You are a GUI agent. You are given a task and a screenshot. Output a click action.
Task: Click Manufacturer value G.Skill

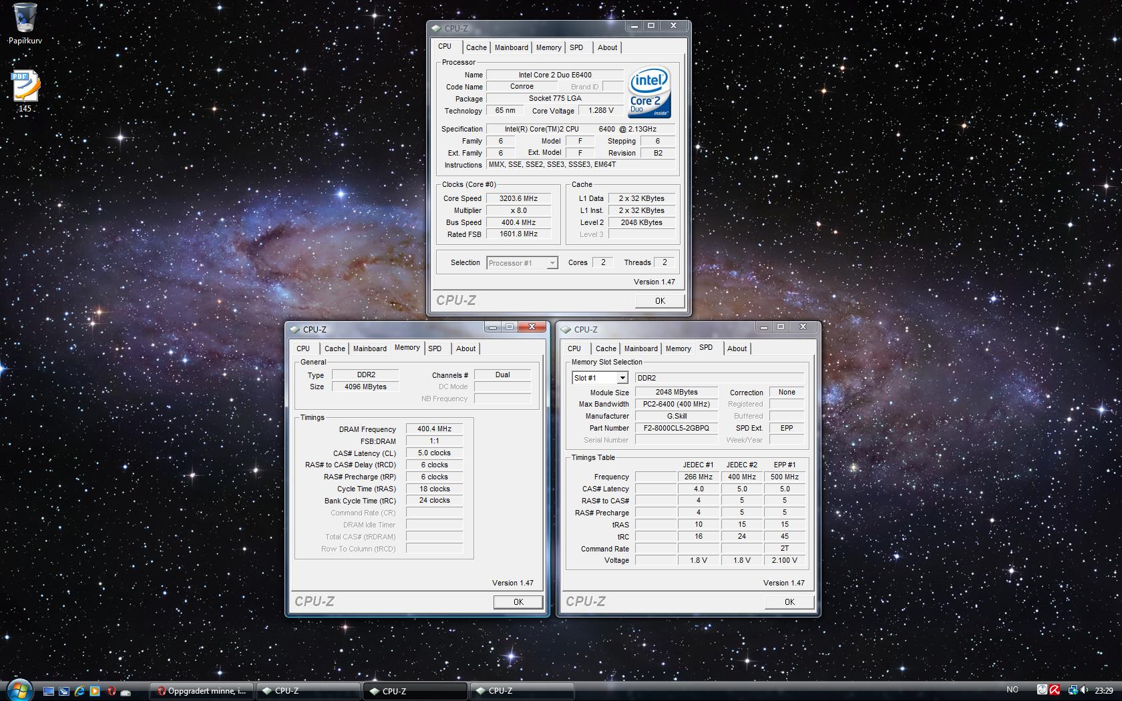[677, 416]
